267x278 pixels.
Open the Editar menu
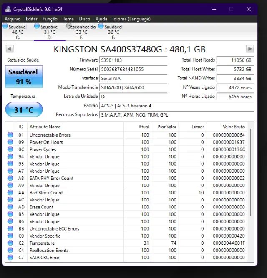coord(31,19)
